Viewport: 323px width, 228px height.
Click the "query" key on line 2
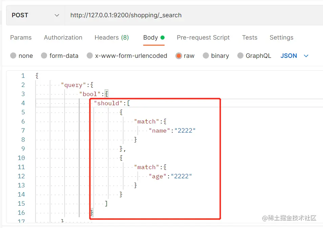click(73, 85)
